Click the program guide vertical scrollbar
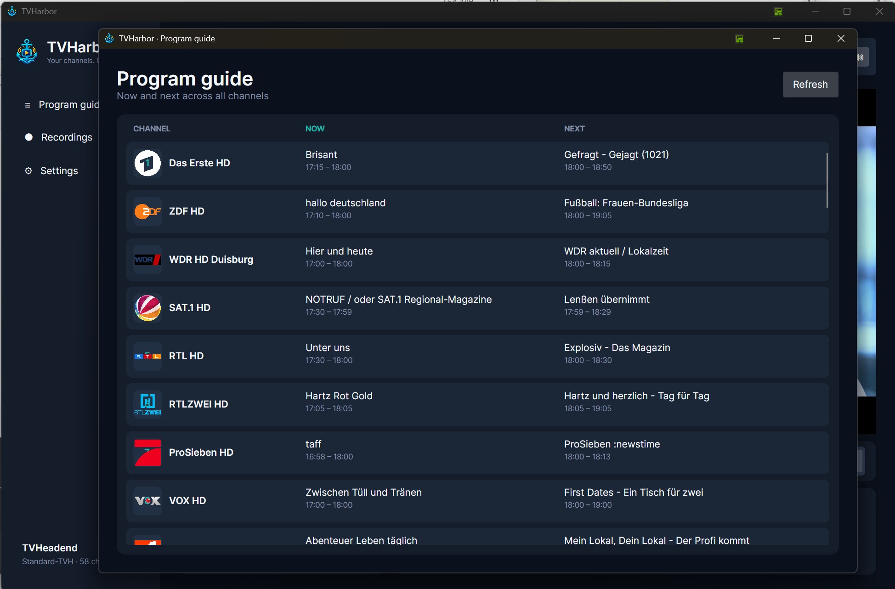 pyautogui.click(x=827, y=180)
